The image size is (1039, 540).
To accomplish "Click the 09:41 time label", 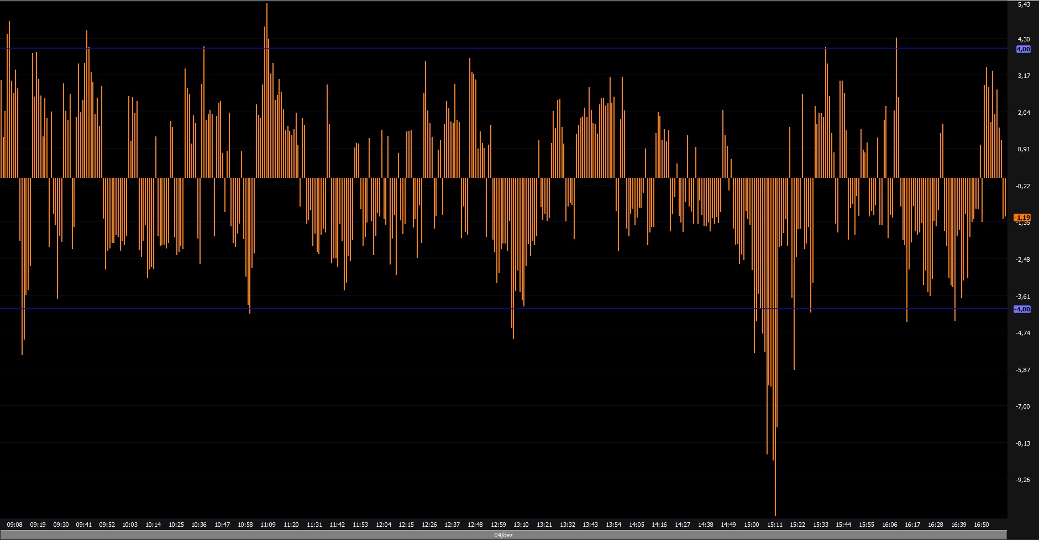I will (84, 525).
